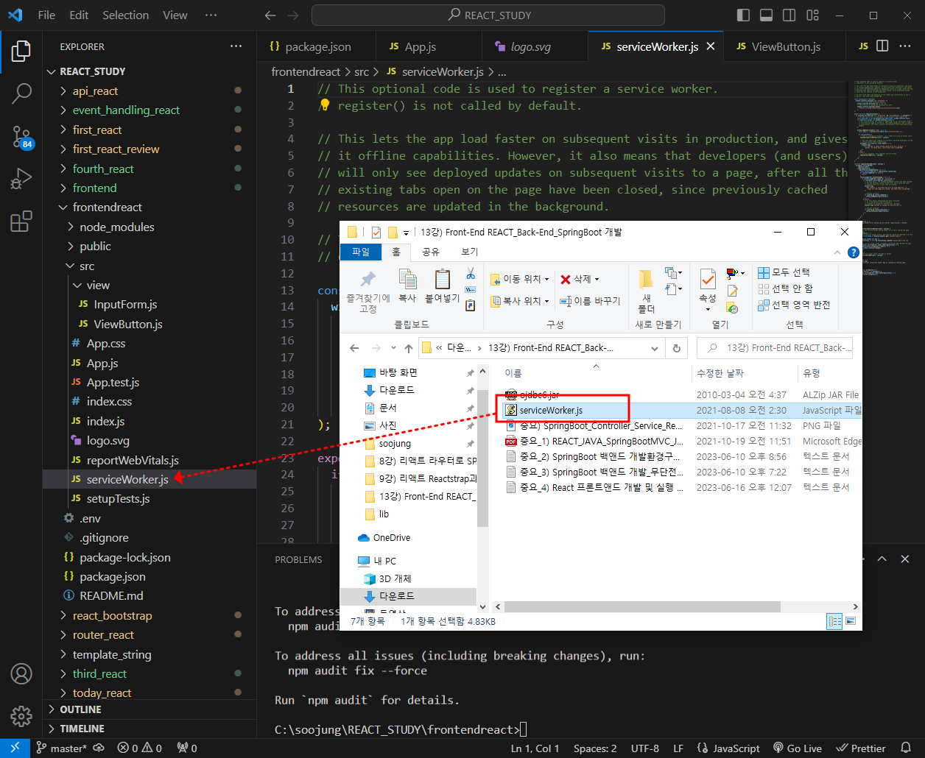The image size is (925, 758).
Task: Open the Copy To dropdown in ribbon
Action: [x=520, y=301]
